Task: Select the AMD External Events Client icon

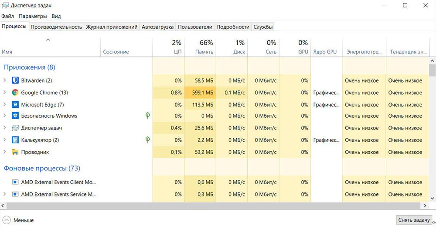Action: 15,182
